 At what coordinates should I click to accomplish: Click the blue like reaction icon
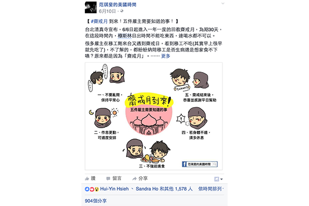click(x=87, y=189)
